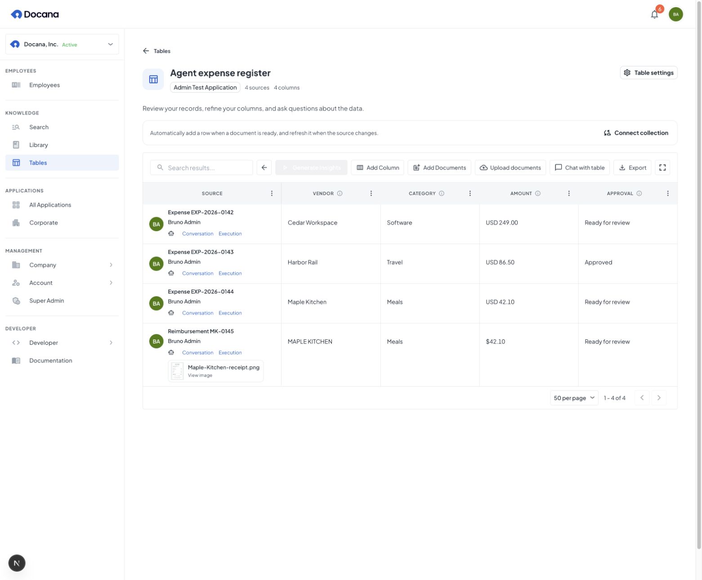This screenshot has width=702, height=580.
Task: Open Approval column options menu
Action: [x=668, y=193]
